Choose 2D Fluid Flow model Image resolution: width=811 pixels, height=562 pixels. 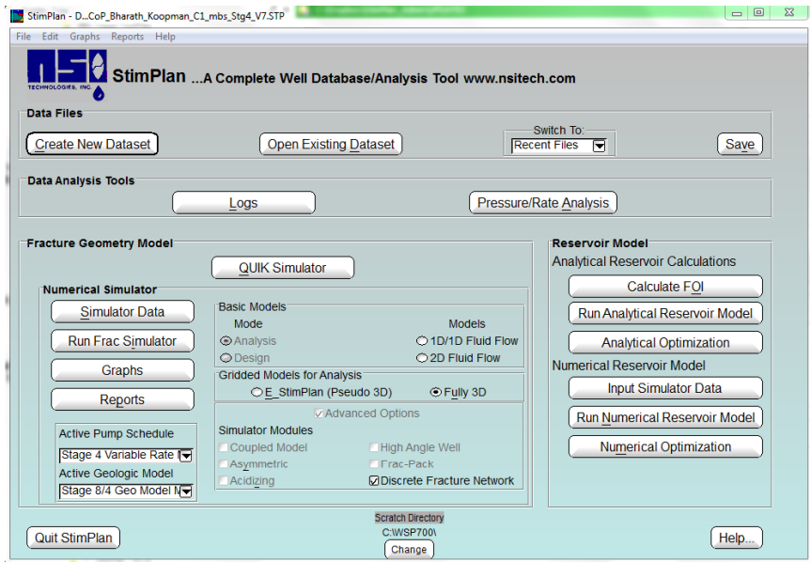pyautogui.click(x=421, y=358)
